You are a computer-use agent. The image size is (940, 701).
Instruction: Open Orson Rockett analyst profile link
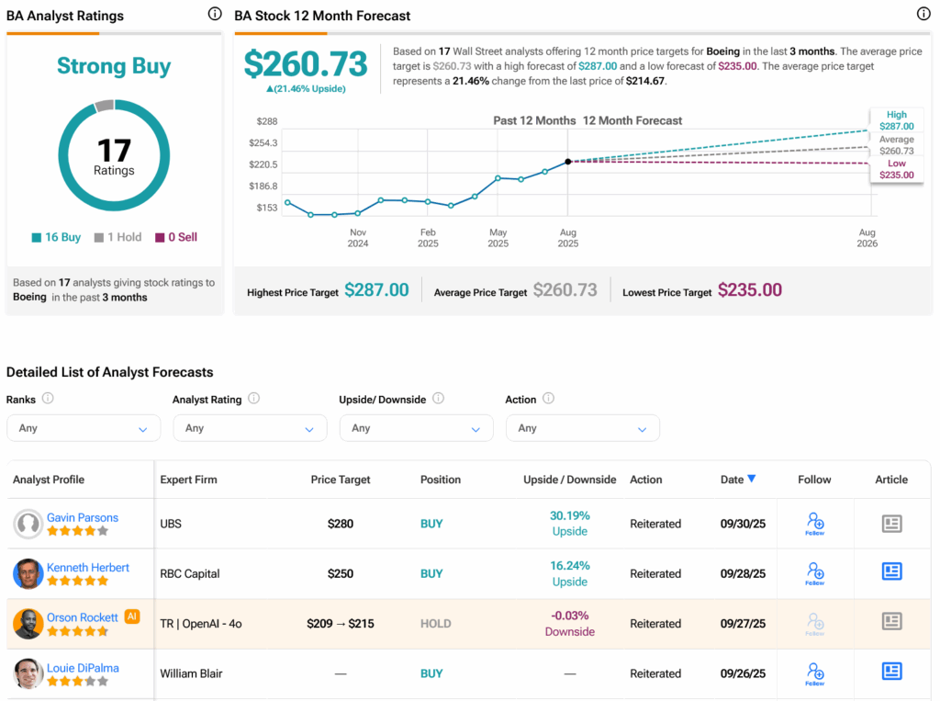tap(83, 617)
